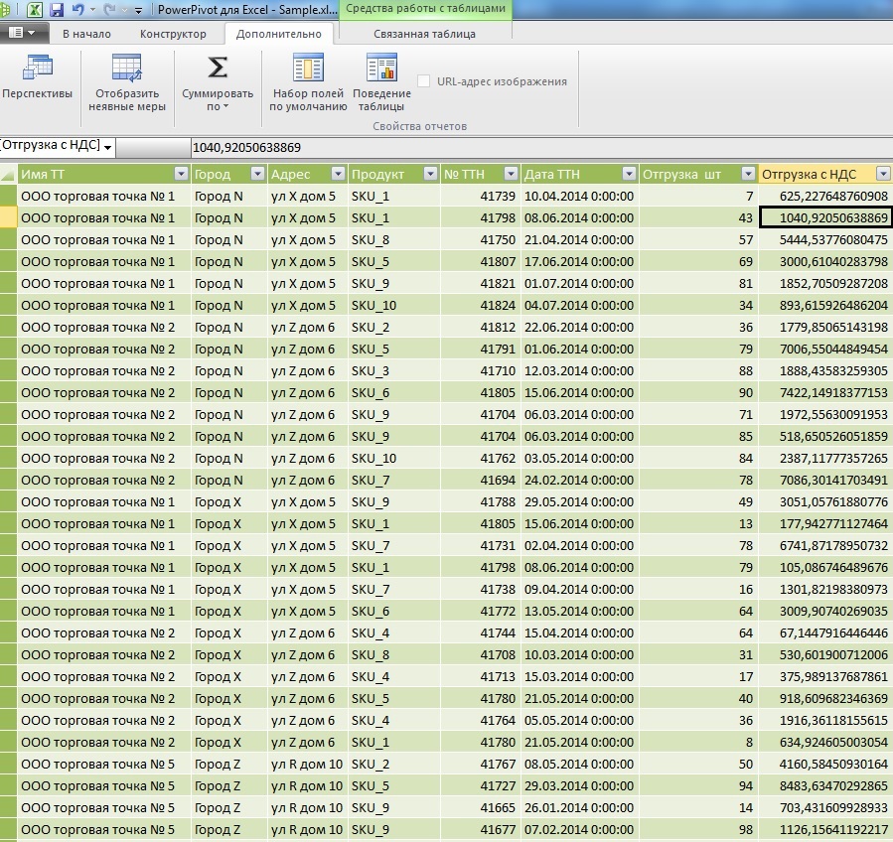Click date 26.01.2014 0:00:00
Viewport: 893px width, 842px height.
(x=580, y=808)
